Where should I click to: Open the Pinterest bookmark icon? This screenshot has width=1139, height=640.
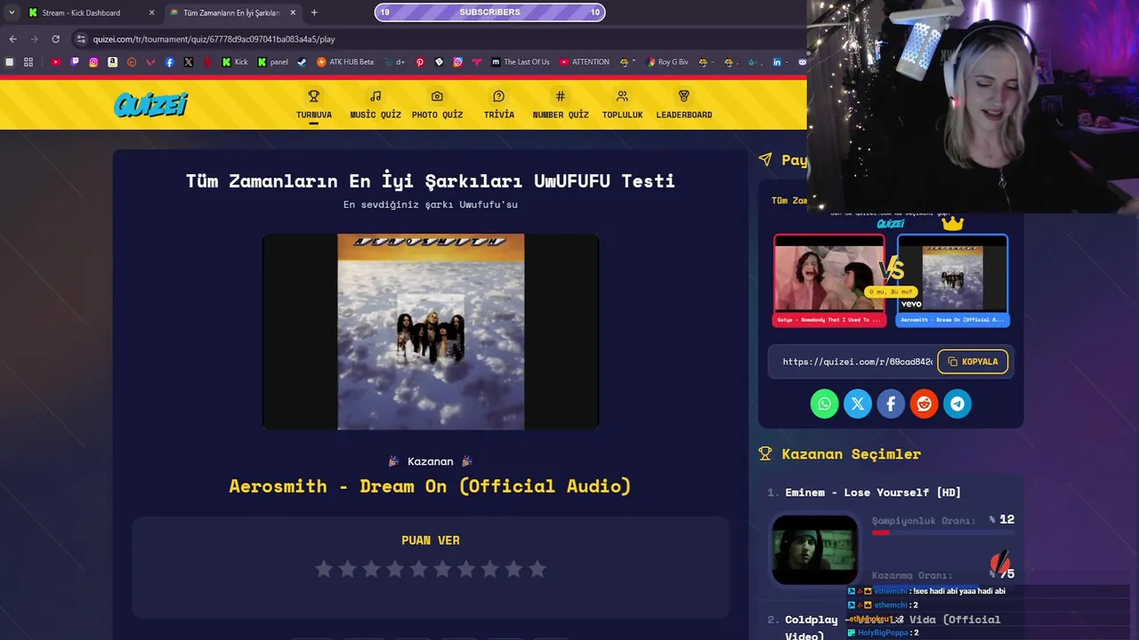click(420, 62)
